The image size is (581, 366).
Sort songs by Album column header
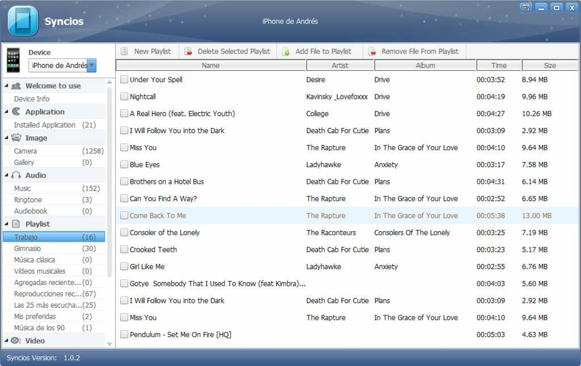425,65
